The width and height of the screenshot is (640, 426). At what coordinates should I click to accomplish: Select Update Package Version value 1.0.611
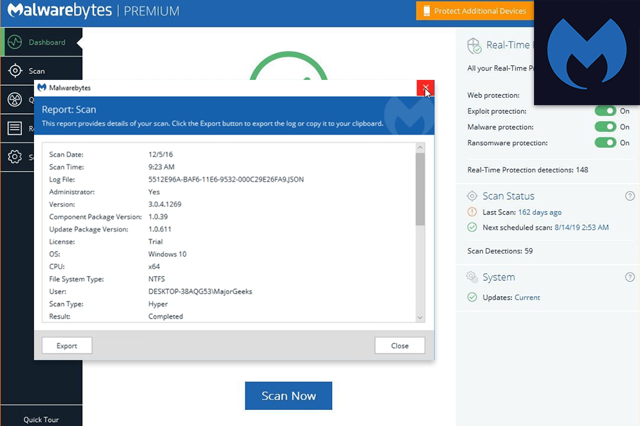tap(160, 229)
